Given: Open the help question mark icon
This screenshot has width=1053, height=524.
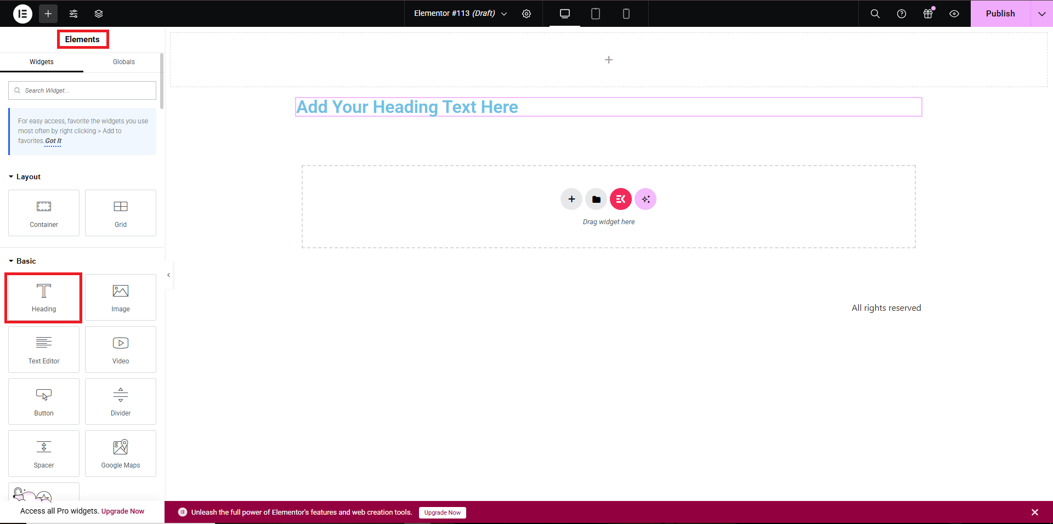Looking at the screenshot, I should click(x=902, y=14).
